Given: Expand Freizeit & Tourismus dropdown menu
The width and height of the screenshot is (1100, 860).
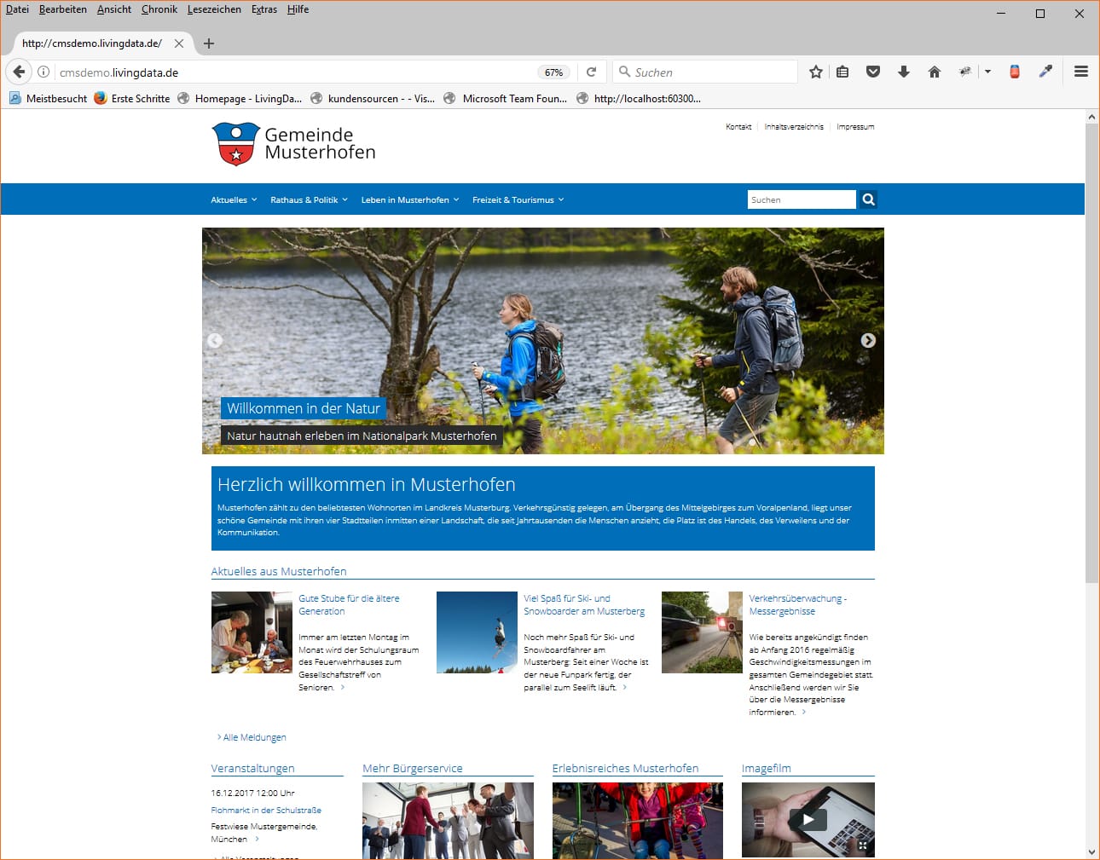Looking at the screenshot, I should pos(518,199).
